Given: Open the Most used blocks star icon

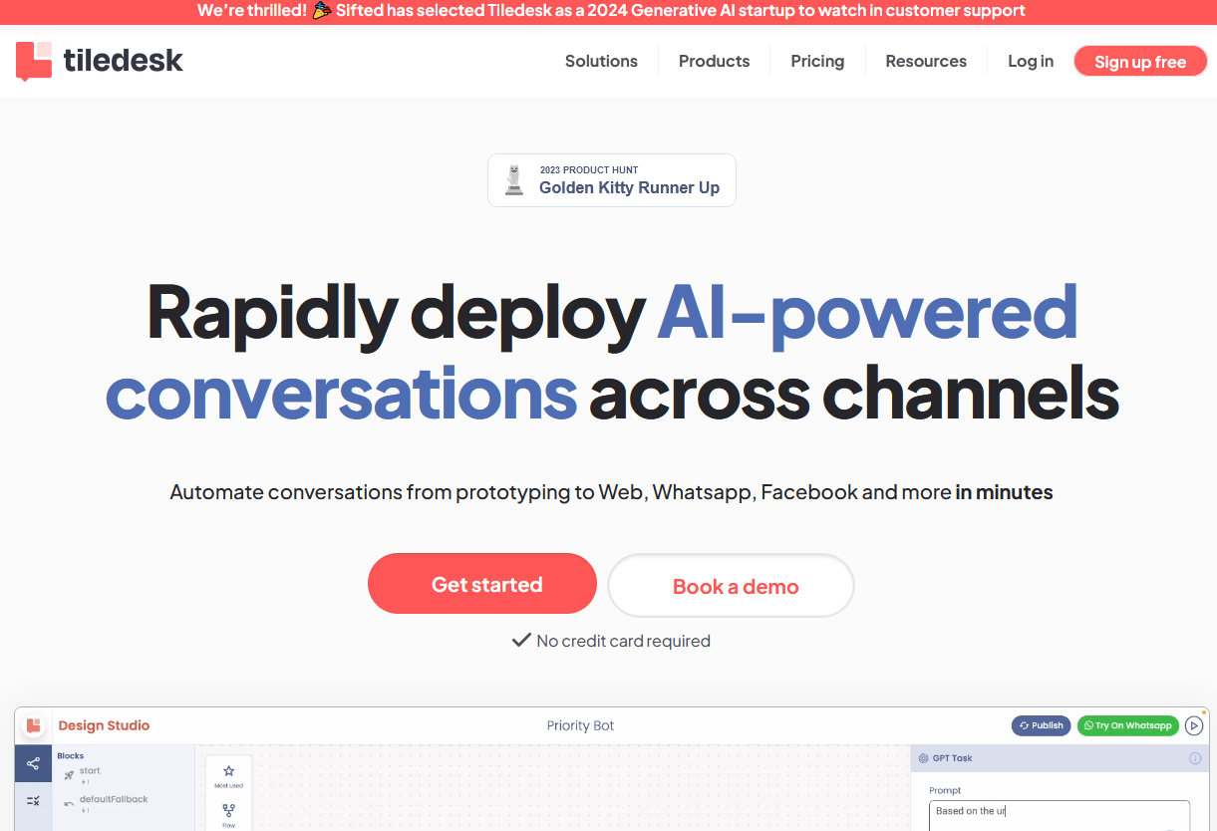Looking at the screenshot, I should pyautogui.click(x=228, y=770).
